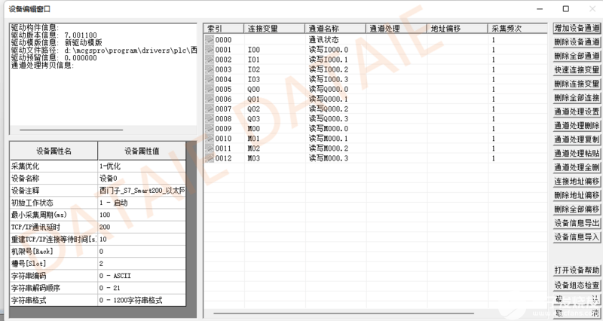
Task: Select 字符串编码 value 0 - ASCII
Action: click(142, 276)
